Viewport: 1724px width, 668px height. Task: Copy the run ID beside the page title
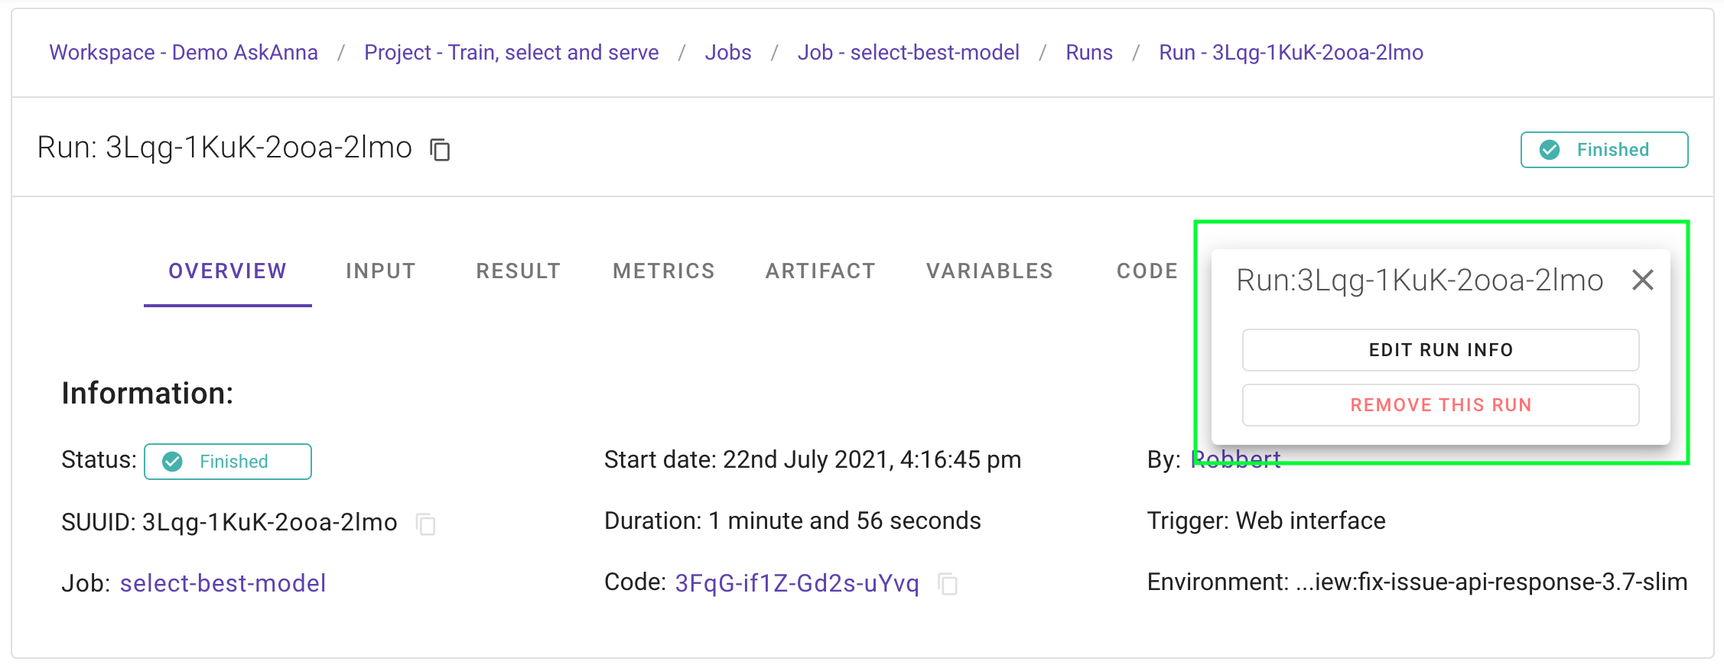[x=440, y=150]
